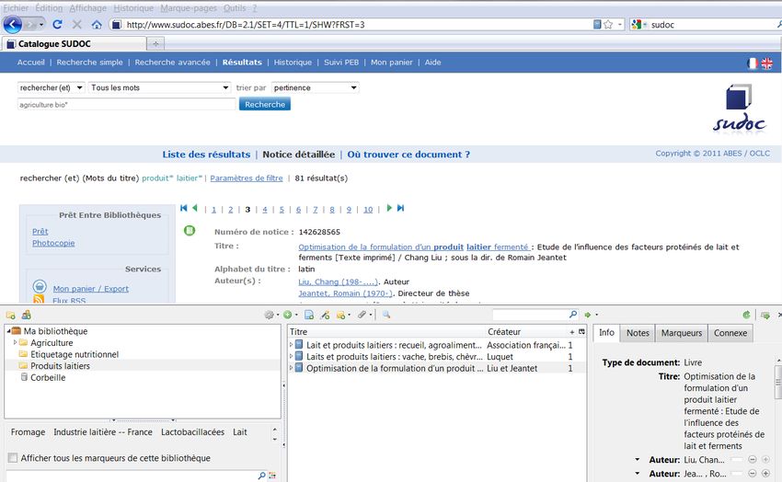Go to results page 4
The image size is (782, 482).
(265, 210)
